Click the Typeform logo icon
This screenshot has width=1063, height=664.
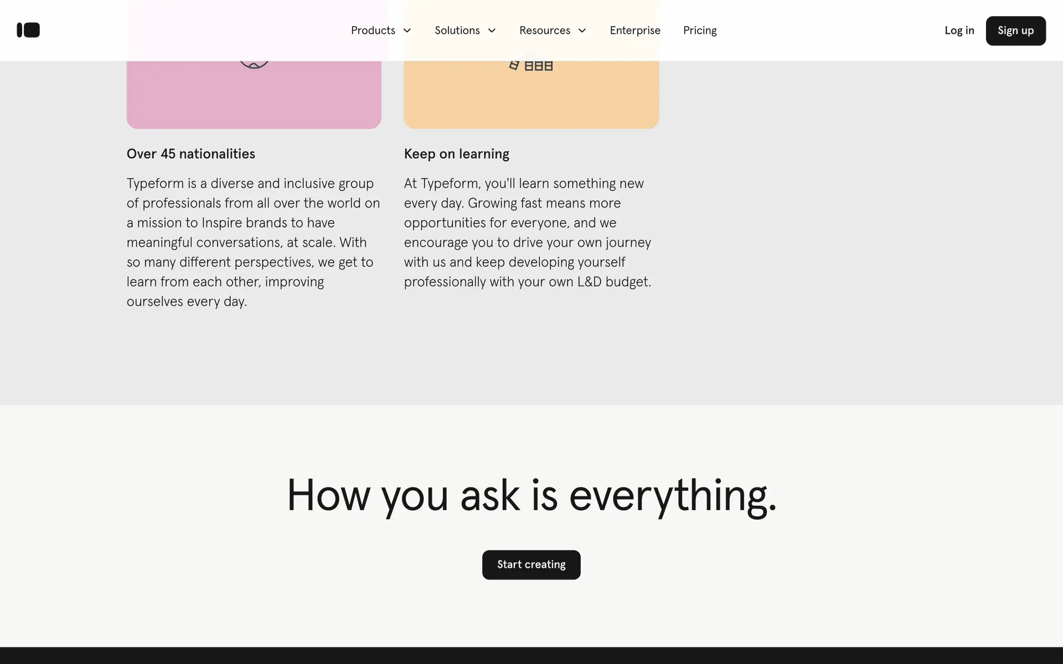[28, 30]
